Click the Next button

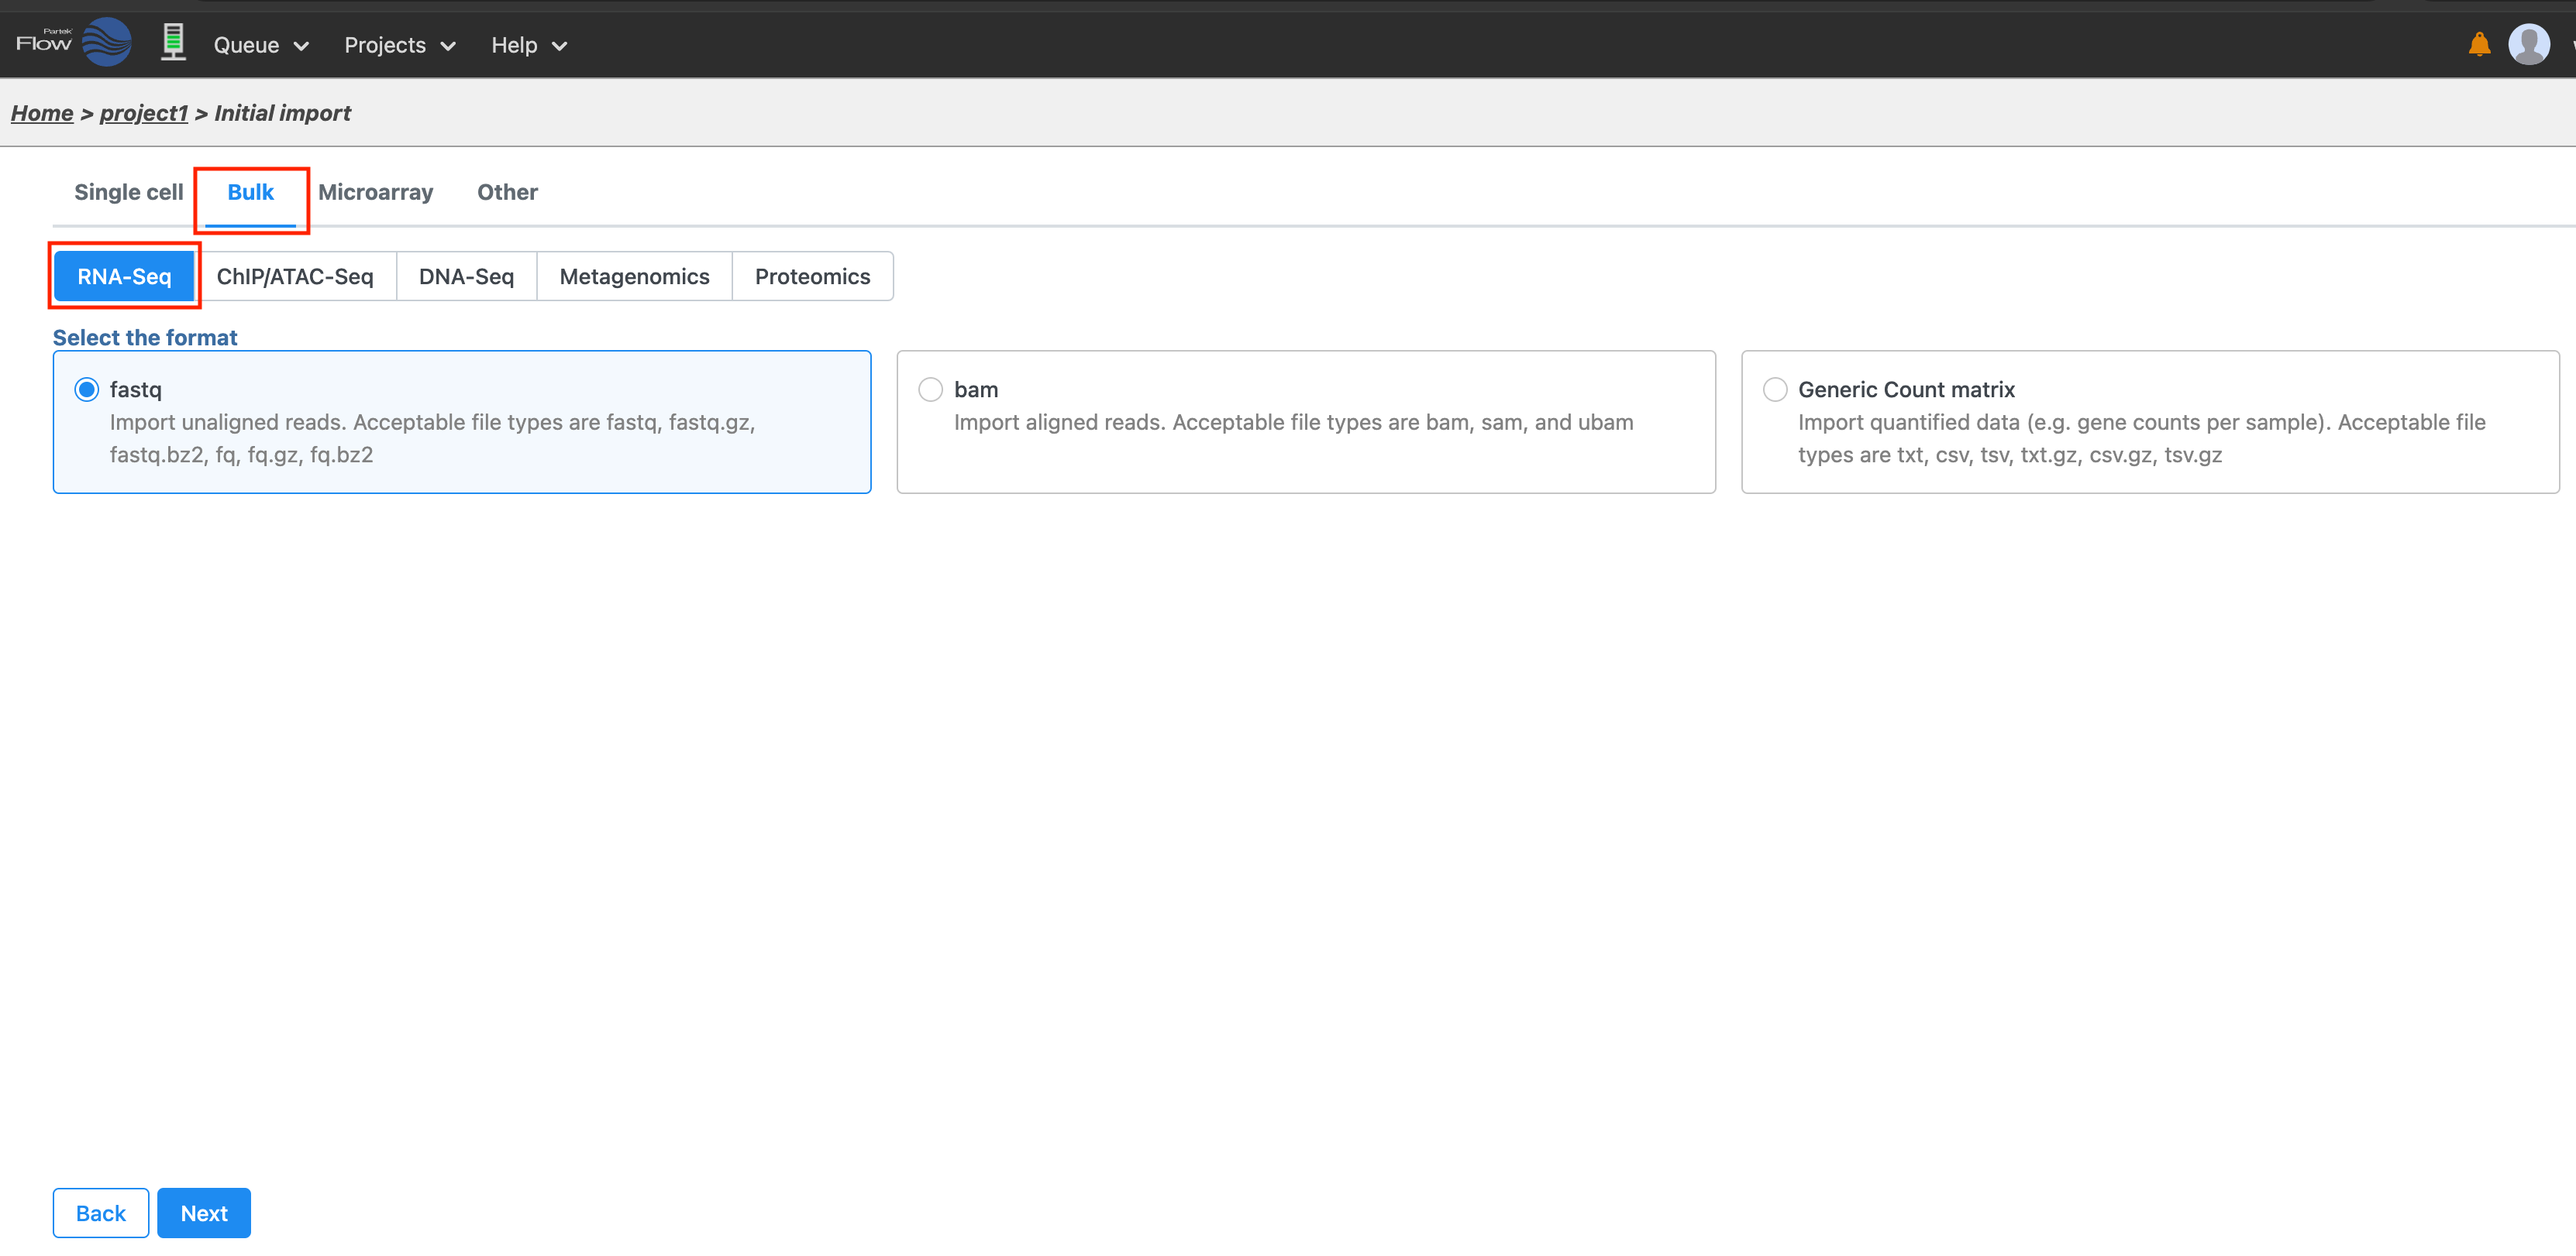204,1213
